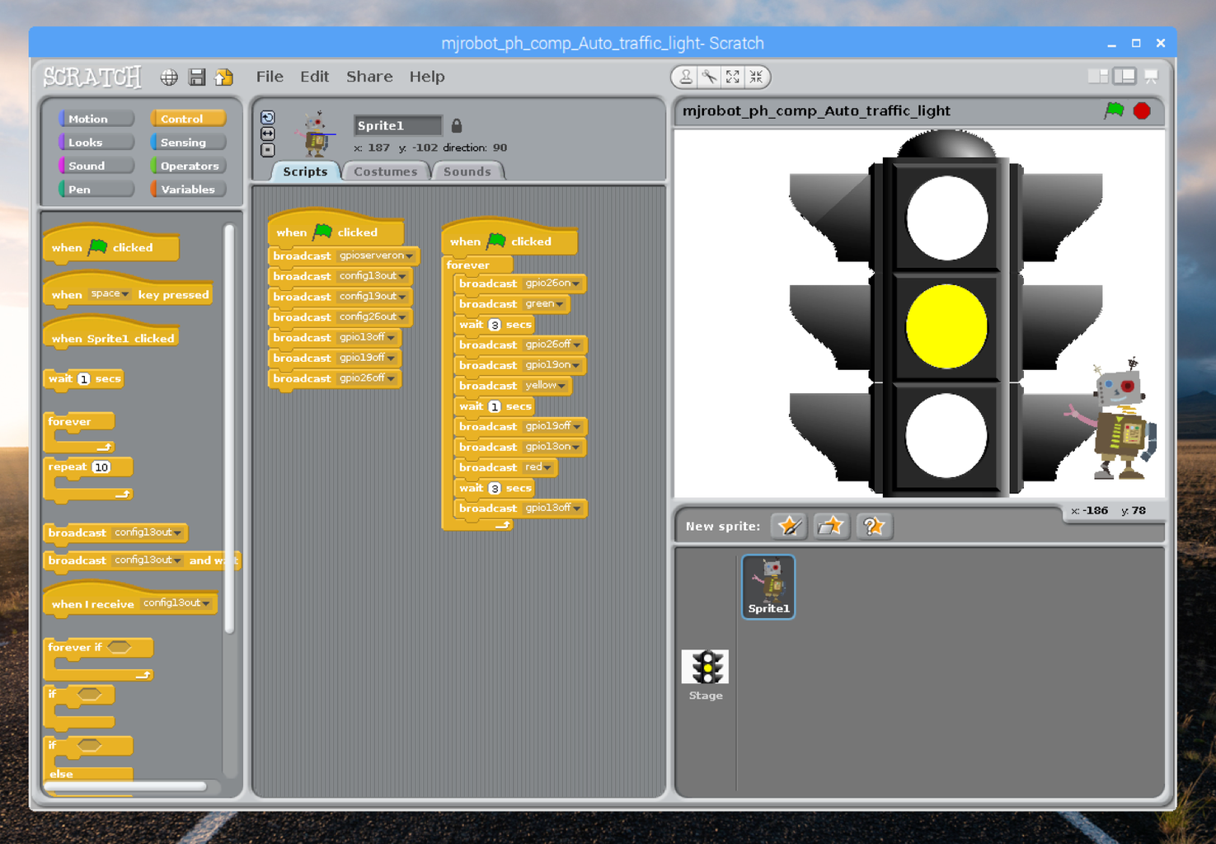
Task: Select the grow sprite tool
Action: tap(733, 77)
